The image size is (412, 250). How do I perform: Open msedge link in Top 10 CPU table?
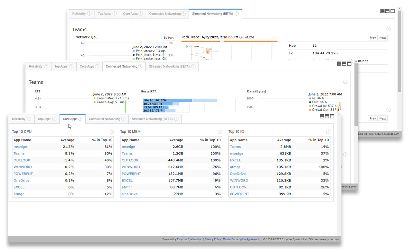[x=20, y=146]
